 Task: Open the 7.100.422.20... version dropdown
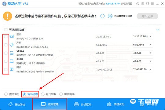tap(143, 69)
